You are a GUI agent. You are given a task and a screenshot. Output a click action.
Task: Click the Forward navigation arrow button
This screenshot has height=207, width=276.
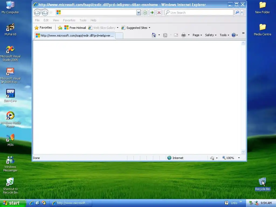tap(45, 12)
